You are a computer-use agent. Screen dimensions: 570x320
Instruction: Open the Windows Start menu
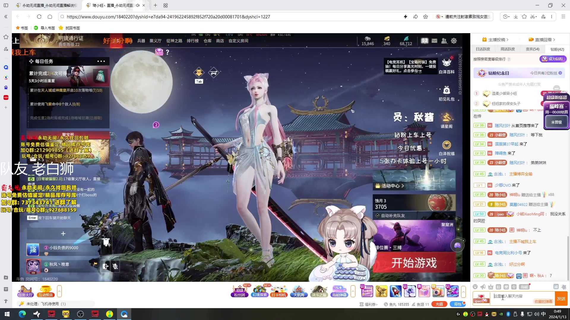7,314
